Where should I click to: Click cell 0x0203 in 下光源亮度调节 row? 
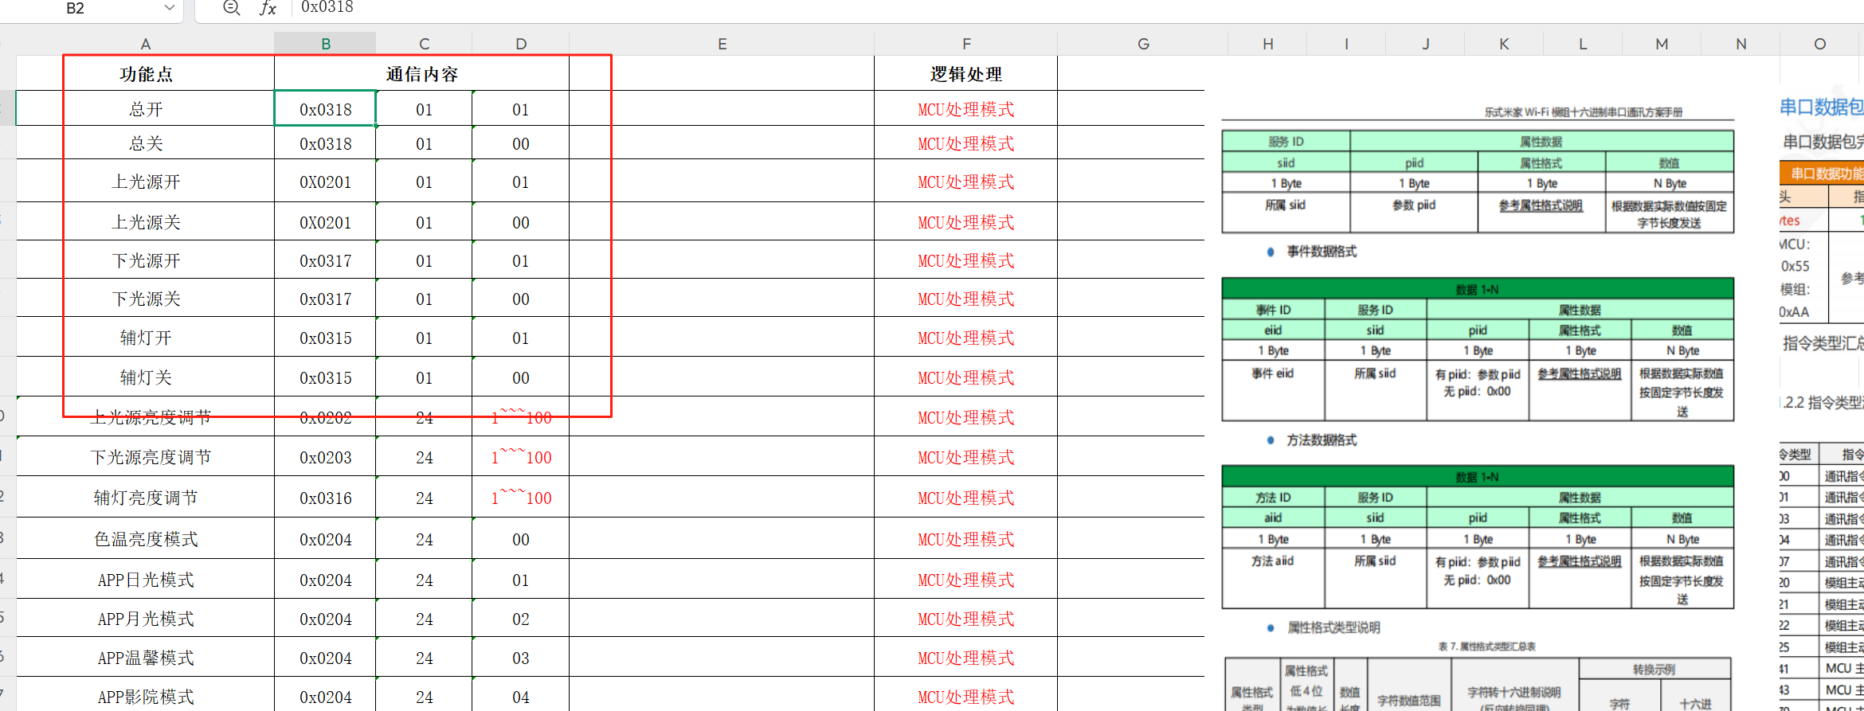pos(325,457)
